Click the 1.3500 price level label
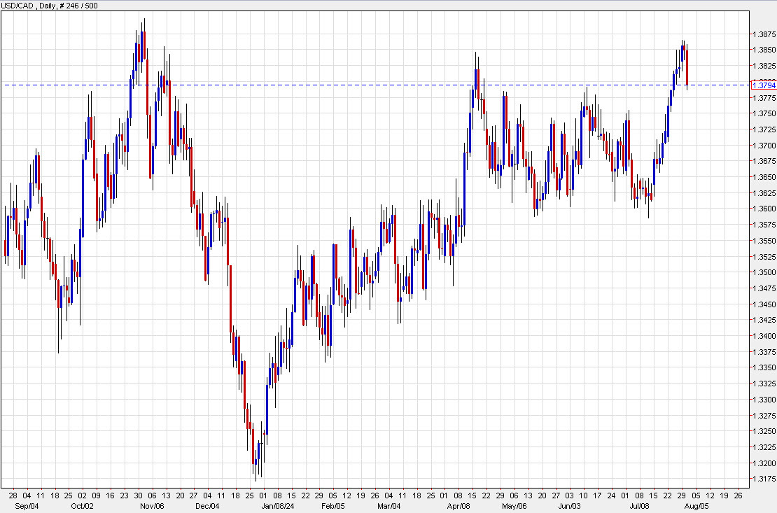The width and height of the screenshot is (777, 513). pyautogui.click(x=757, y=272)
